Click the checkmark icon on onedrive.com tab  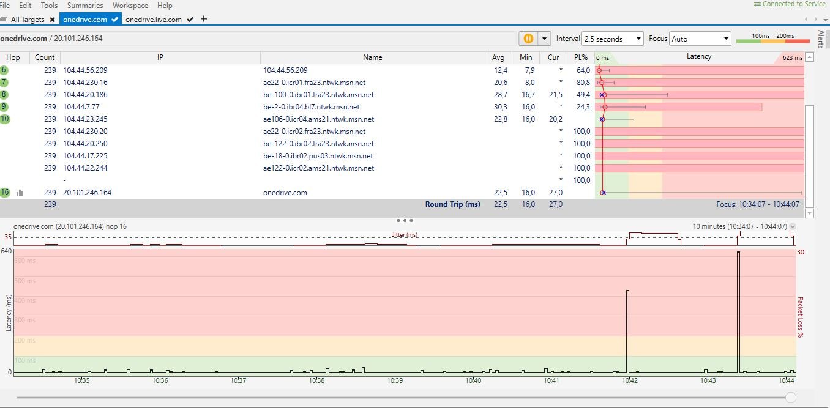pyautogui.click(x=114, y=20)
